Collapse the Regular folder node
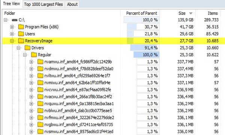Screen dimensions: 225x135 point(25,55)
